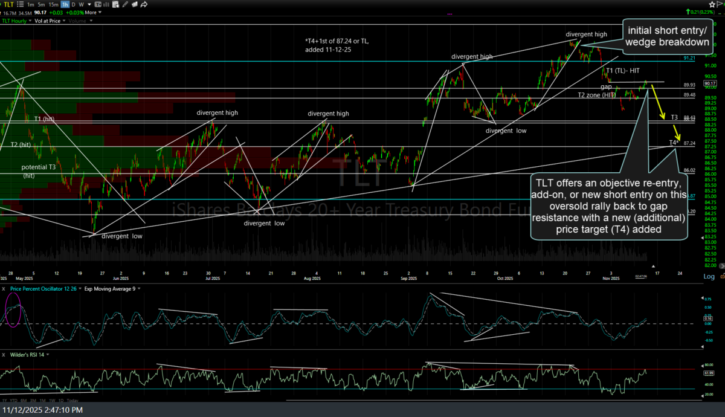Image resolution: width=725 pixels, height=417 pixels.
Task: Close the Price Percent Oscillator panel
Action: [4, 289]
